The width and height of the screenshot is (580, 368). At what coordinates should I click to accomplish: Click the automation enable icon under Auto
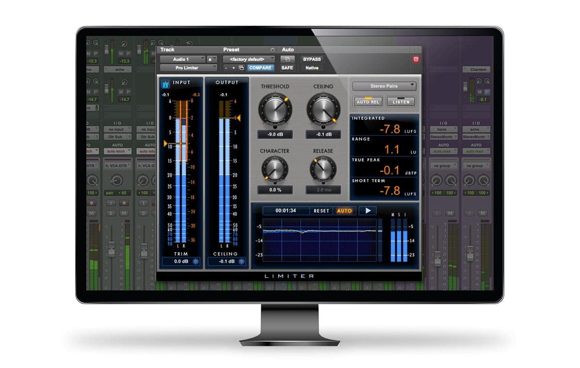(x=287, y=59)
